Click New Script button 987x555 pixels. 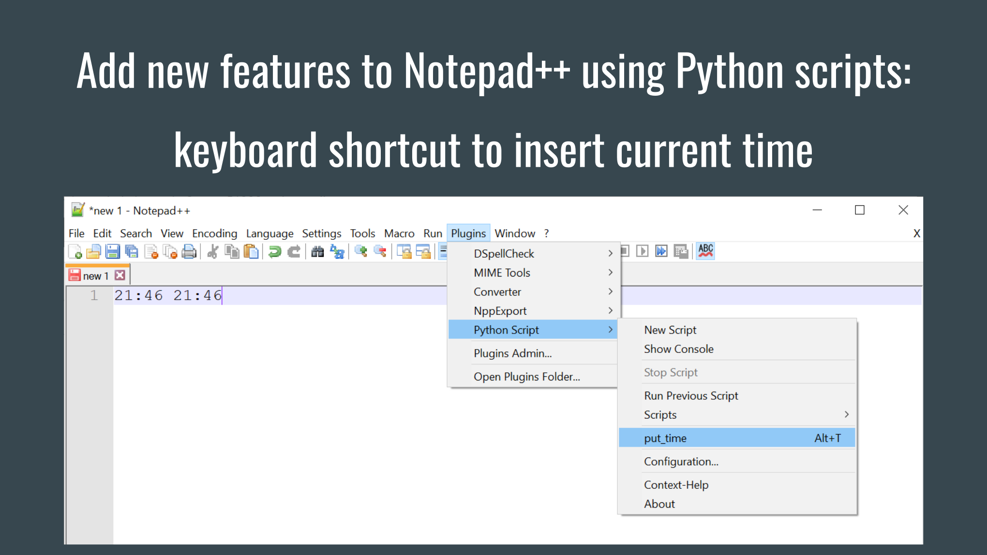coord(671,330)
